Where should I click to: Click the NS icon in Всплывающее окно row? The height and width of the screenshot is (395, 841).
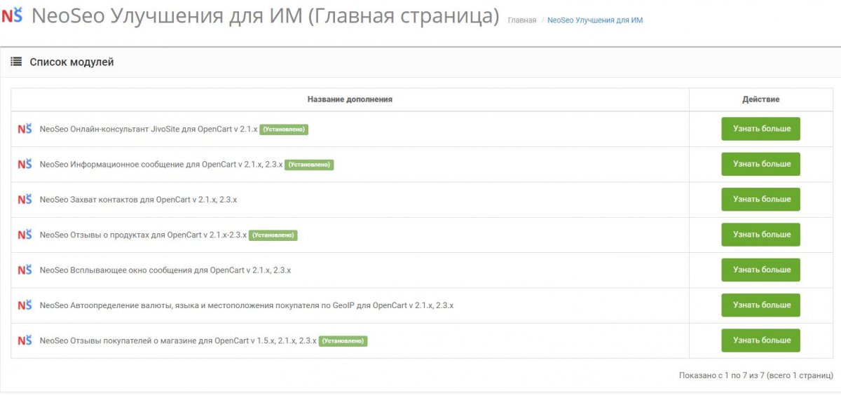click(x=25, y=270)
